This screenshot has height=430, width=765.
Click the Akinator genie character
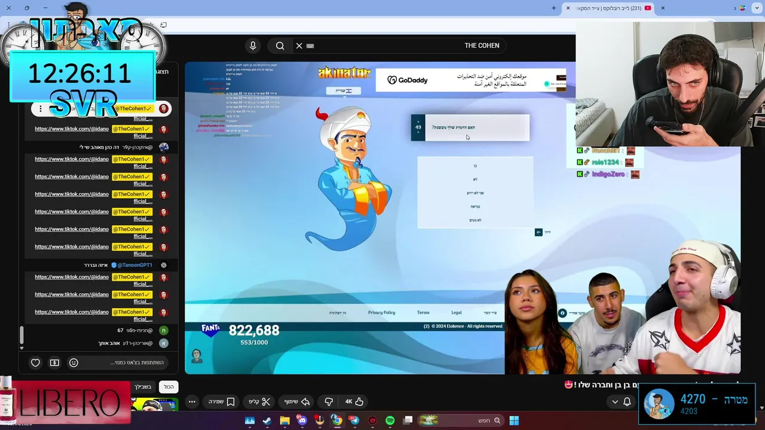tap(348, 178)
